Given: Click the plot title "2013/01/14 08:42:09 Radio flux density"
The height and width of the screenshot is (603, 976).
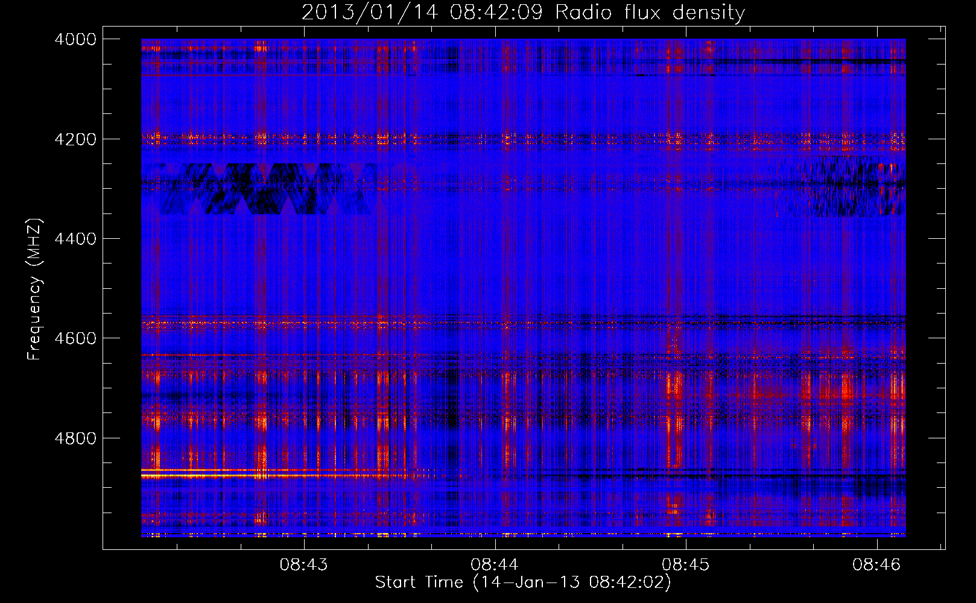Looking at the screenshot, I should coord(523,12).
